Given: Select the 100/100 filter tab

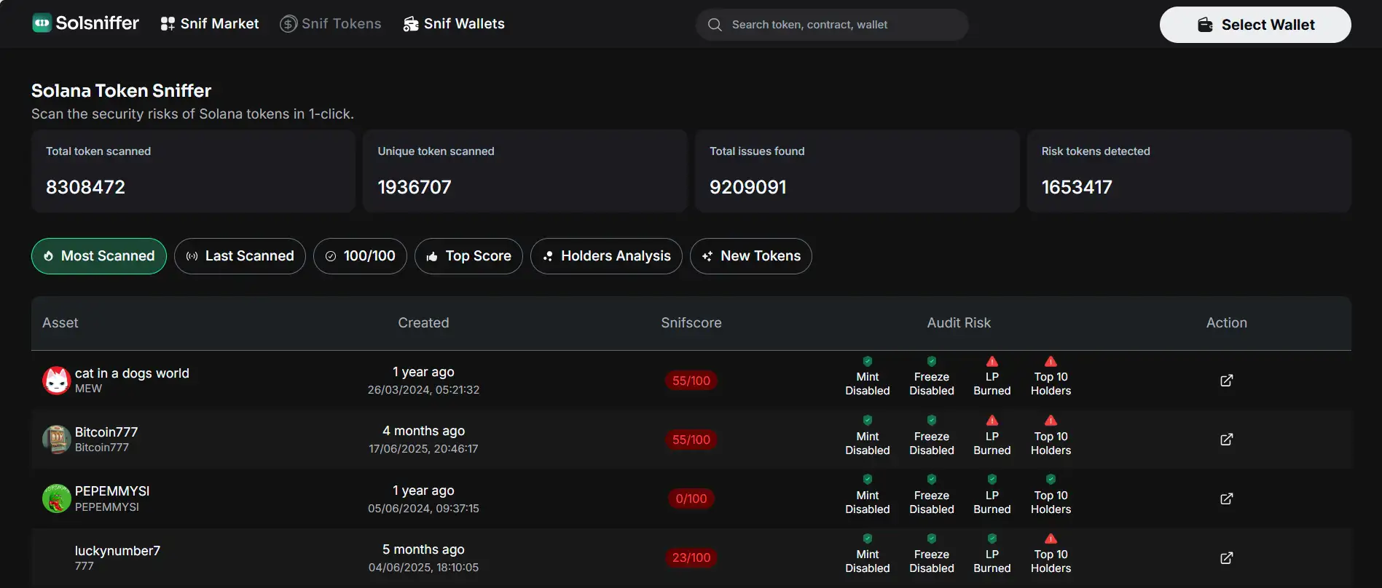Looking at the screenshot, I should [x=360, y=256].
